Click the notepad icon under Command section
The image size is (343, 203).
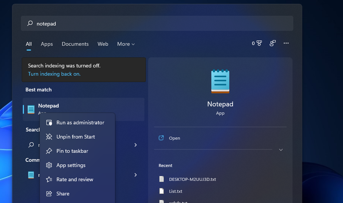coord(31,175)
